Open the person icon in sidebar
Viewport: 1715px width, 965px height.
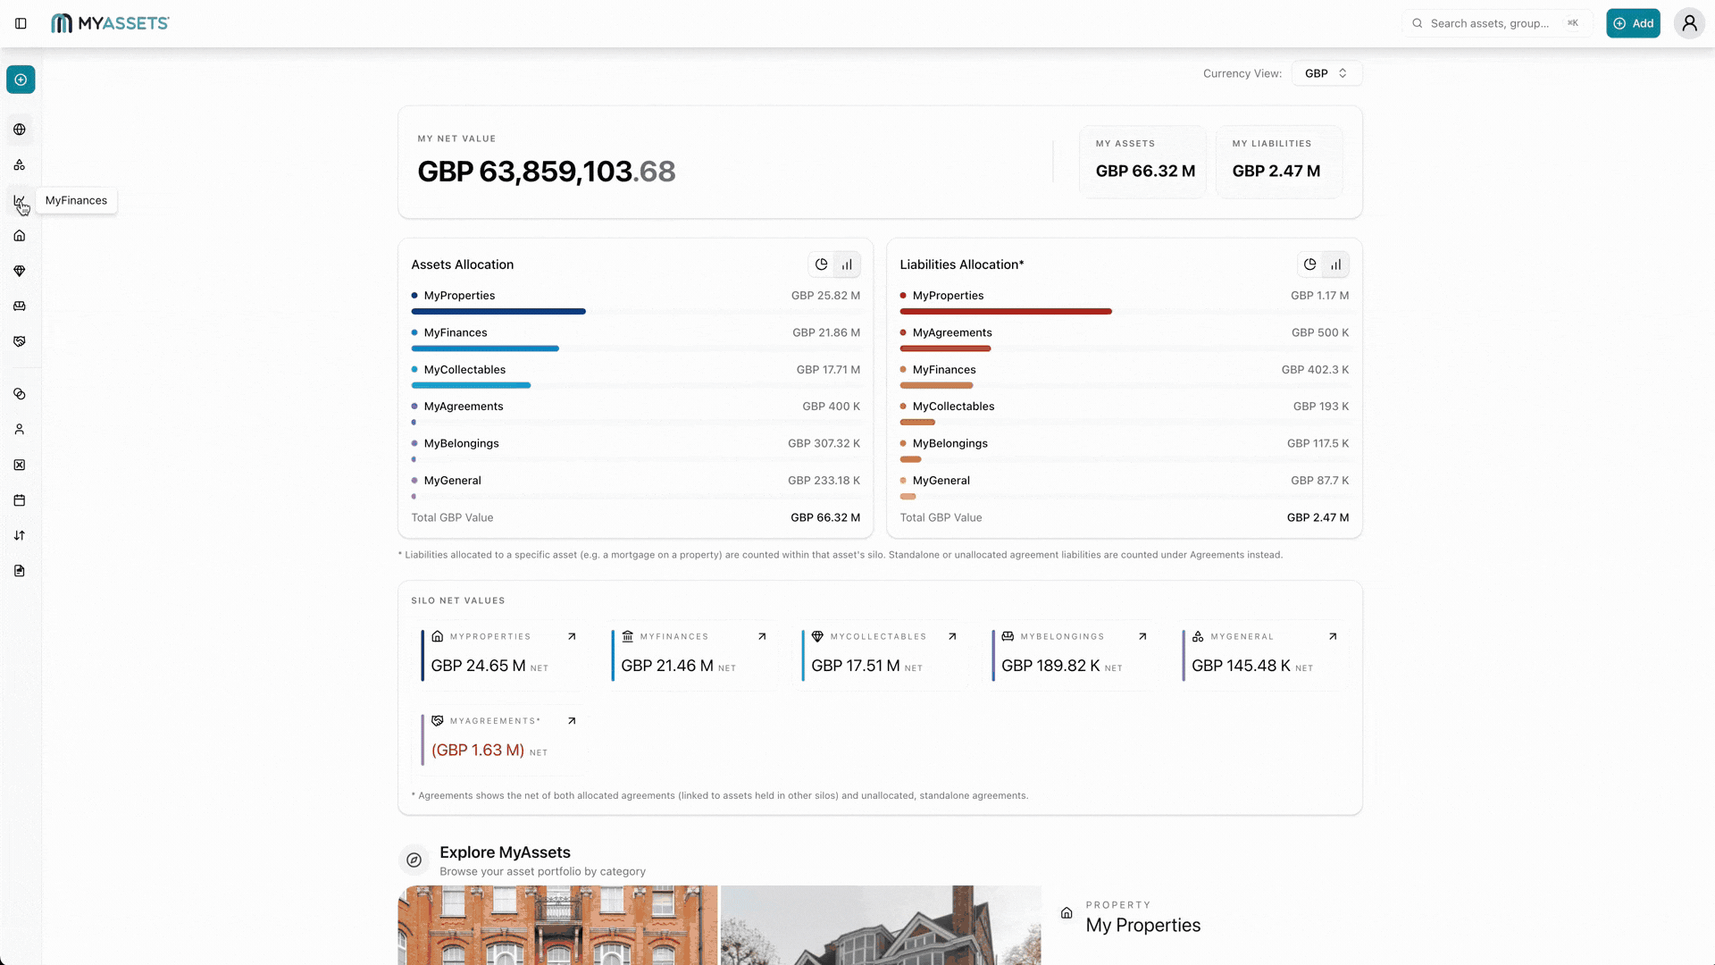pyautogui.click(x=20, y=430)
